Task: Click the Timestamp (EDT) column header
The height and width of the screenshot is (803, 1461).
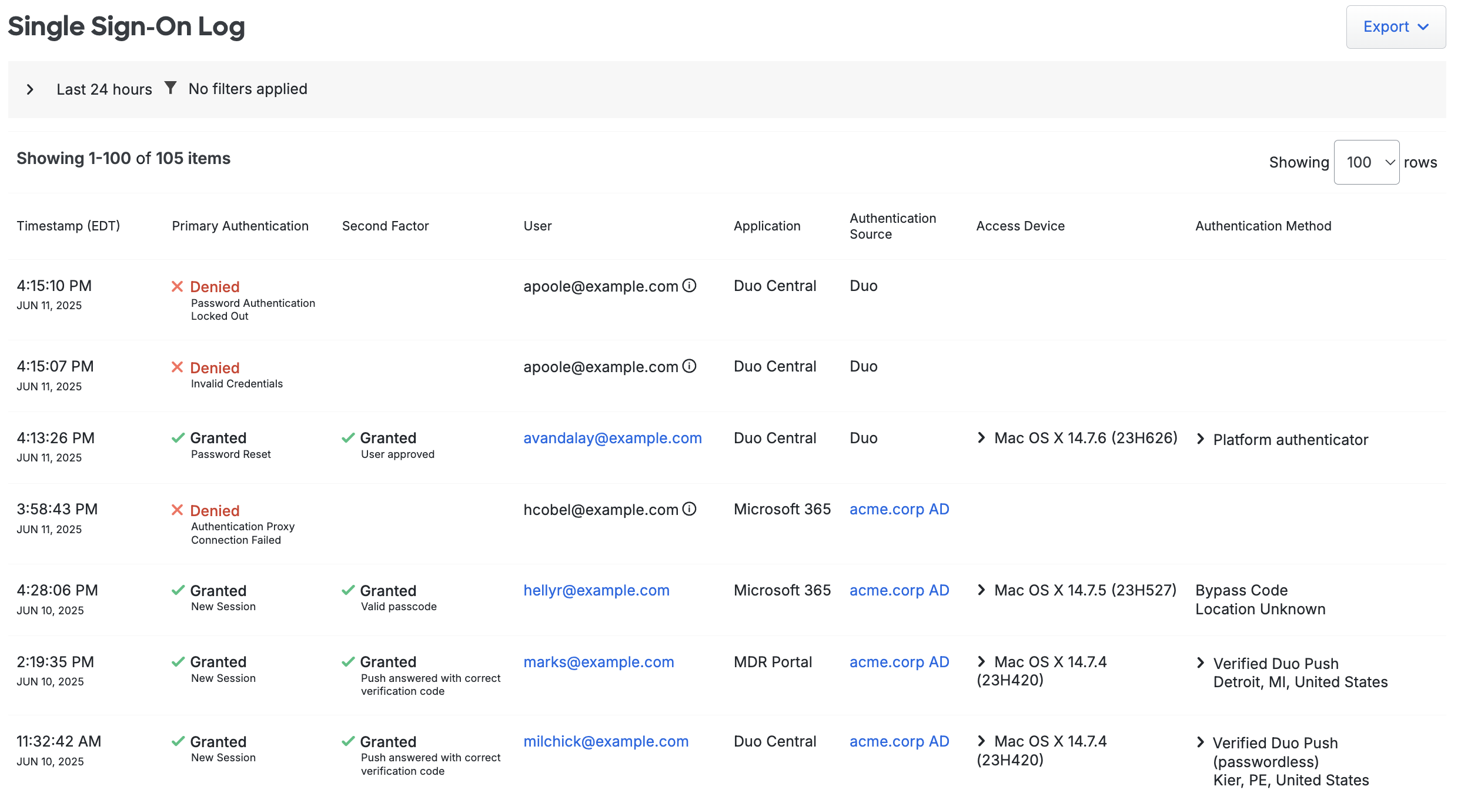Action: (x=68, y=226)
